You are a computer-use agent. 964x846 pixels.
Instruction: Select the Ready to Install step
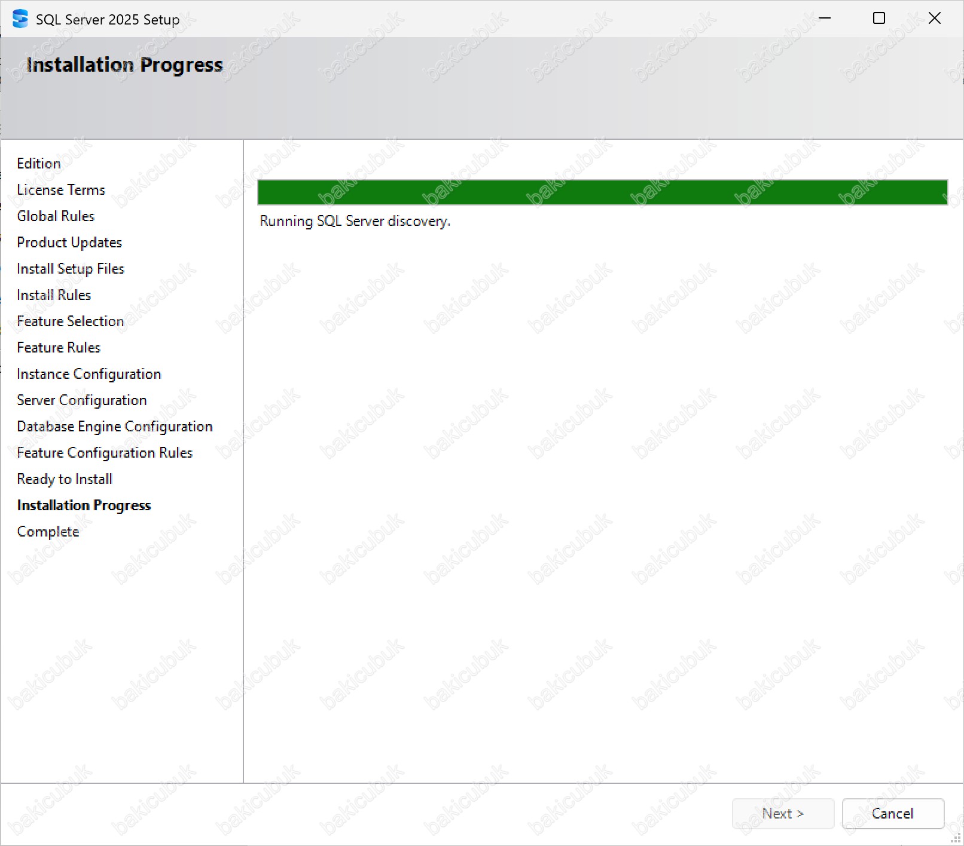[65, 479]
